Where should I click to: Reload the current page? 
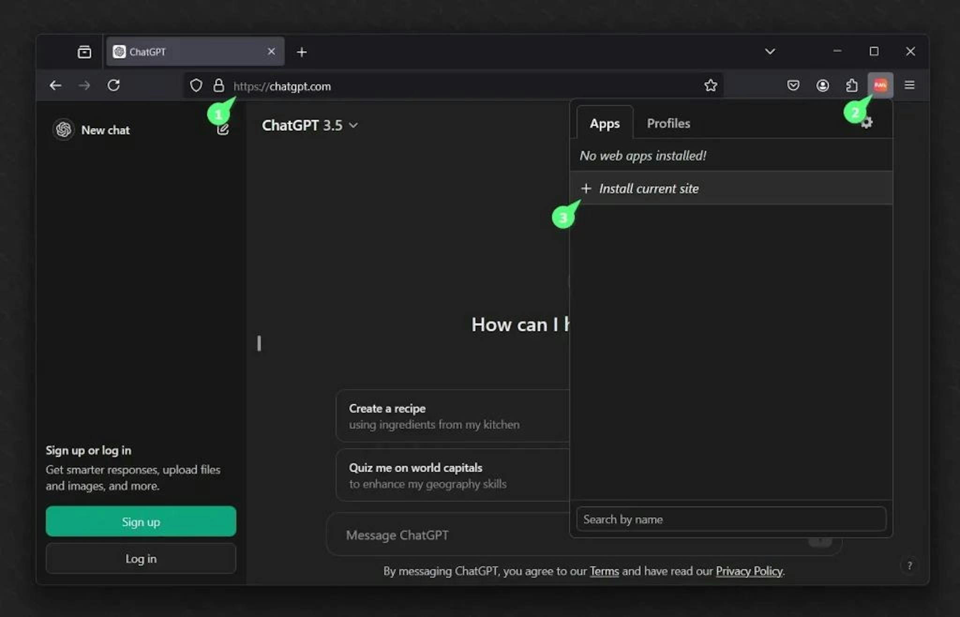(x=114, y=85)
